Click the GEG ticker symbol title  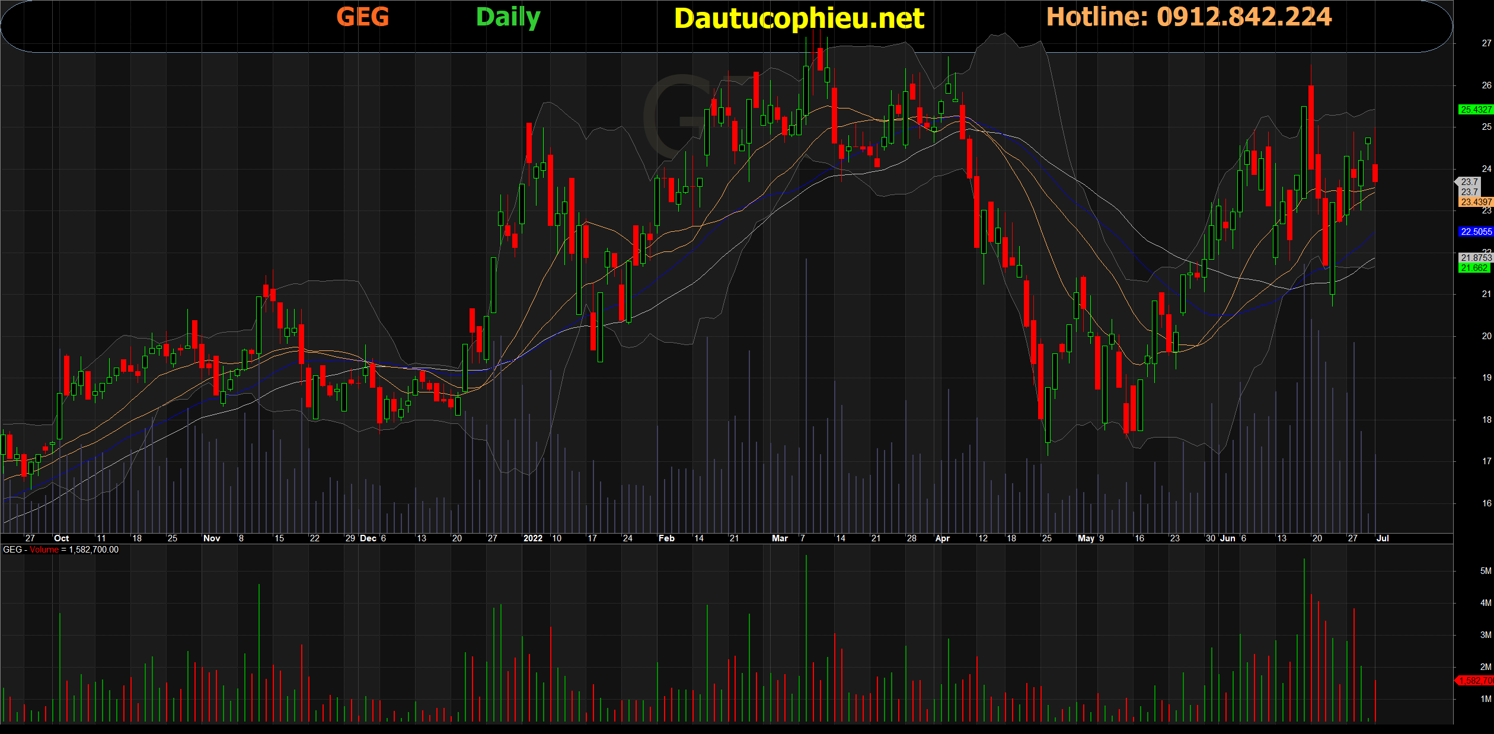point(362,17)
